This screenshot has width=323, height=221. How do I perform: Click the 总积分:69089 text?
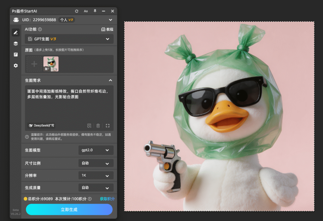pos(40,199)
